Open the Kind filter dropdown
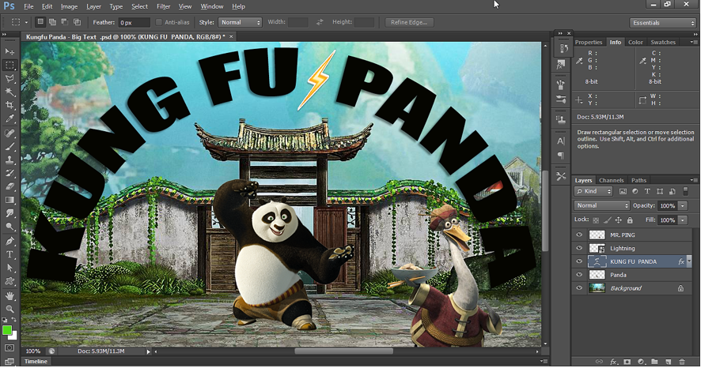The height and width of the screenshot is (368, 701). [x=593, y=191]
